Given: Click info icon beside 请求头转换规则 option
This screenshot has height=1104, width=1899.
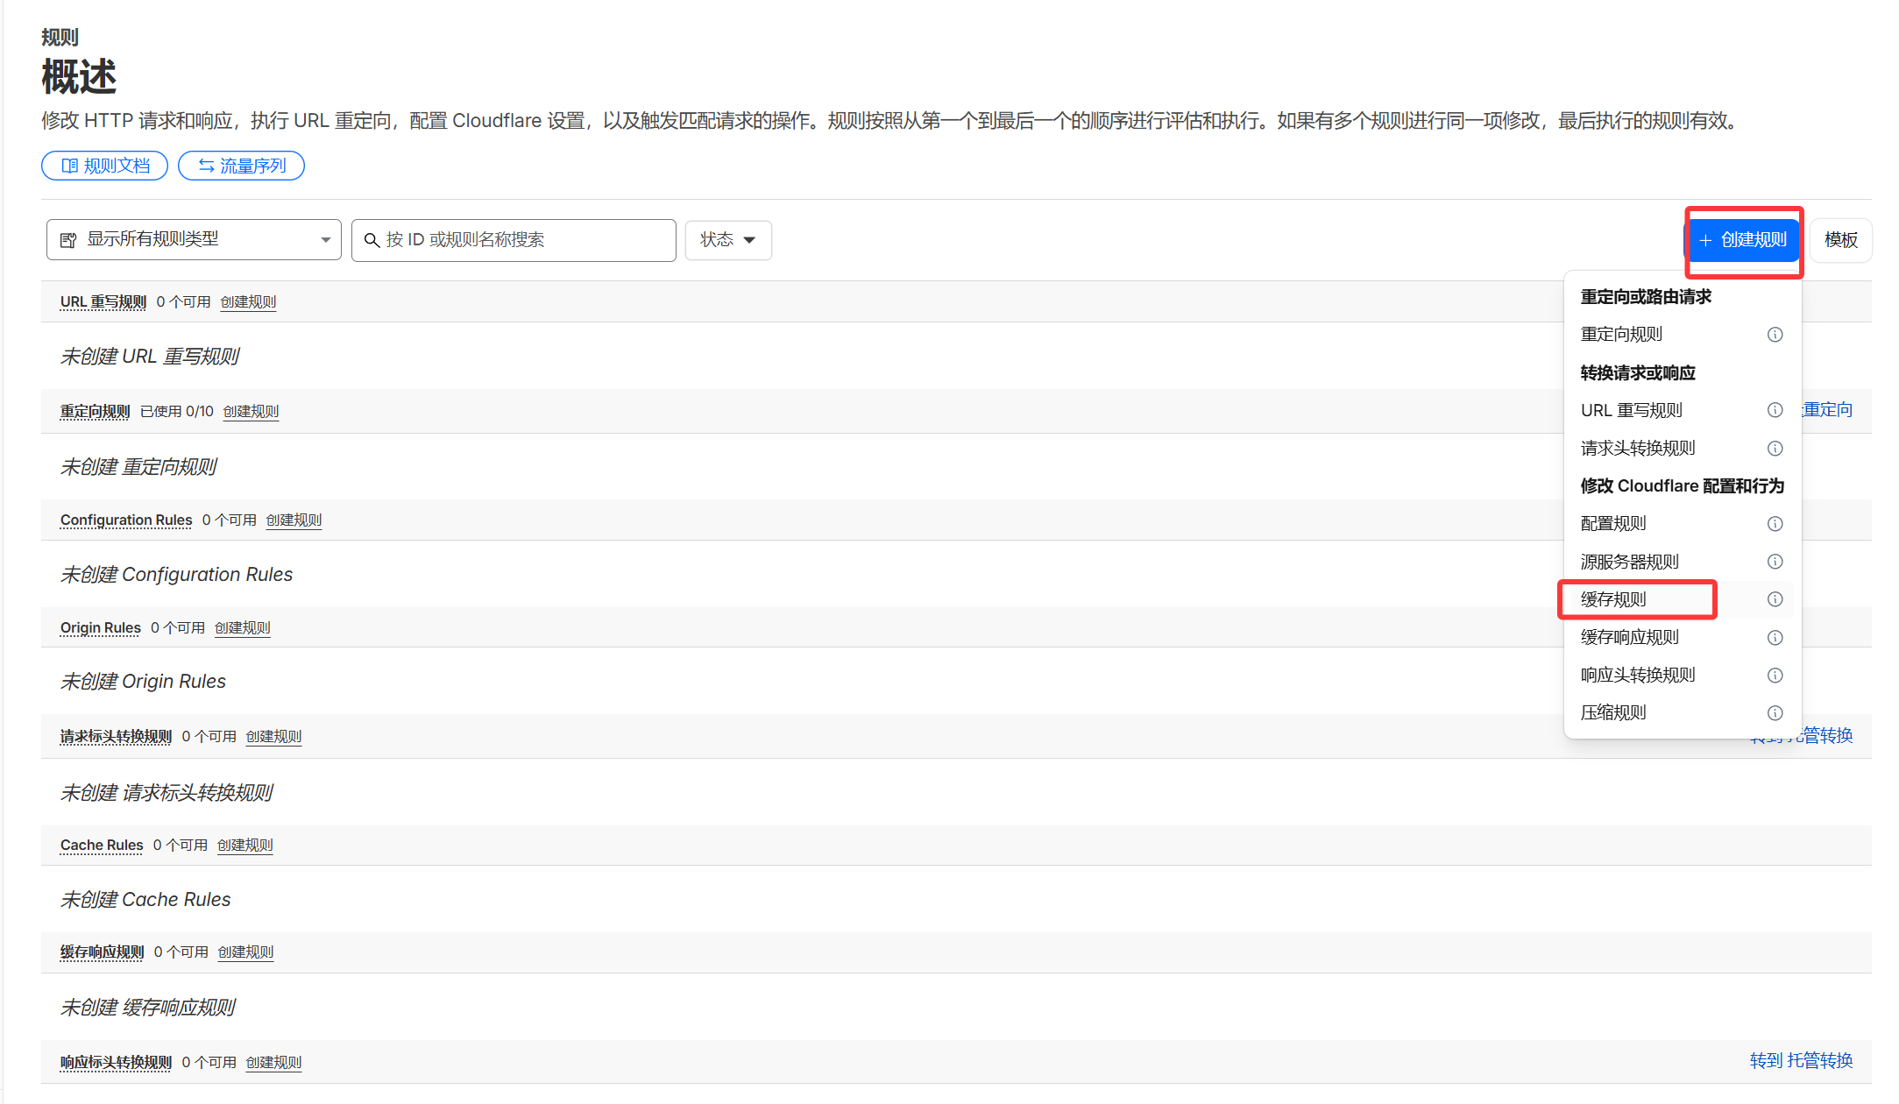Looking at the screenshot, I should 1775,449.
